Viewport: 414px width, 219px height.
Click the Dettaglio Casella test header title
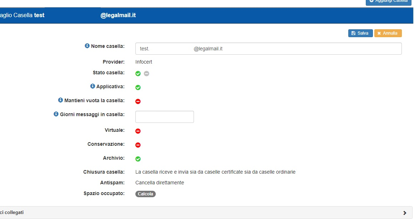[x=22, y=15]
